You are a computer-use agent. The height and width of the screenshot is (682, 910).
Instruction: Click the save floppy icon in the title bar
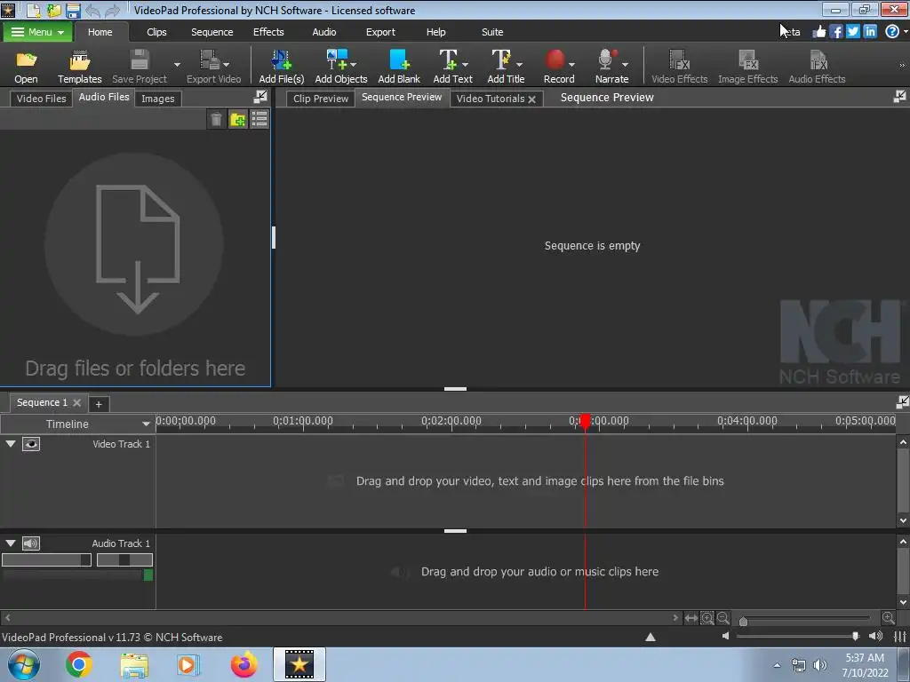(x=73, y=10)
